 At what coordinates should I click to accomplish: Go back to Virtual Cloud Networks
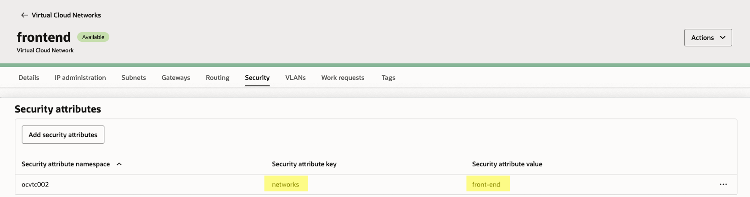(66, 15)
